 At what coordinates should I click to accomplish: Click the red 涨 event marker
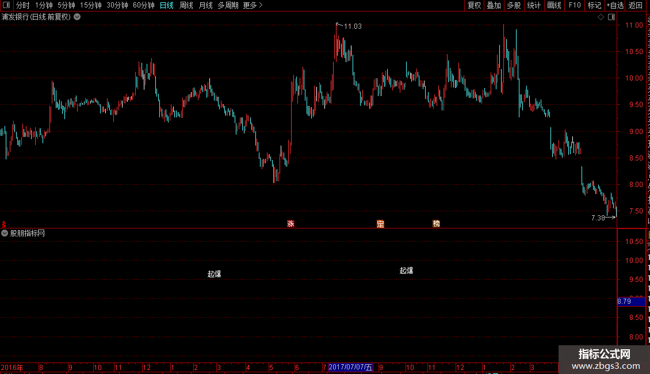[290, 224]
